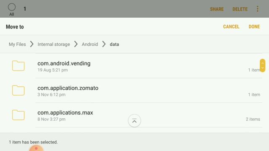269x151 pixels.
Task: Click chevron after My Files breadcrumb
Action: (x=32, y=44)
